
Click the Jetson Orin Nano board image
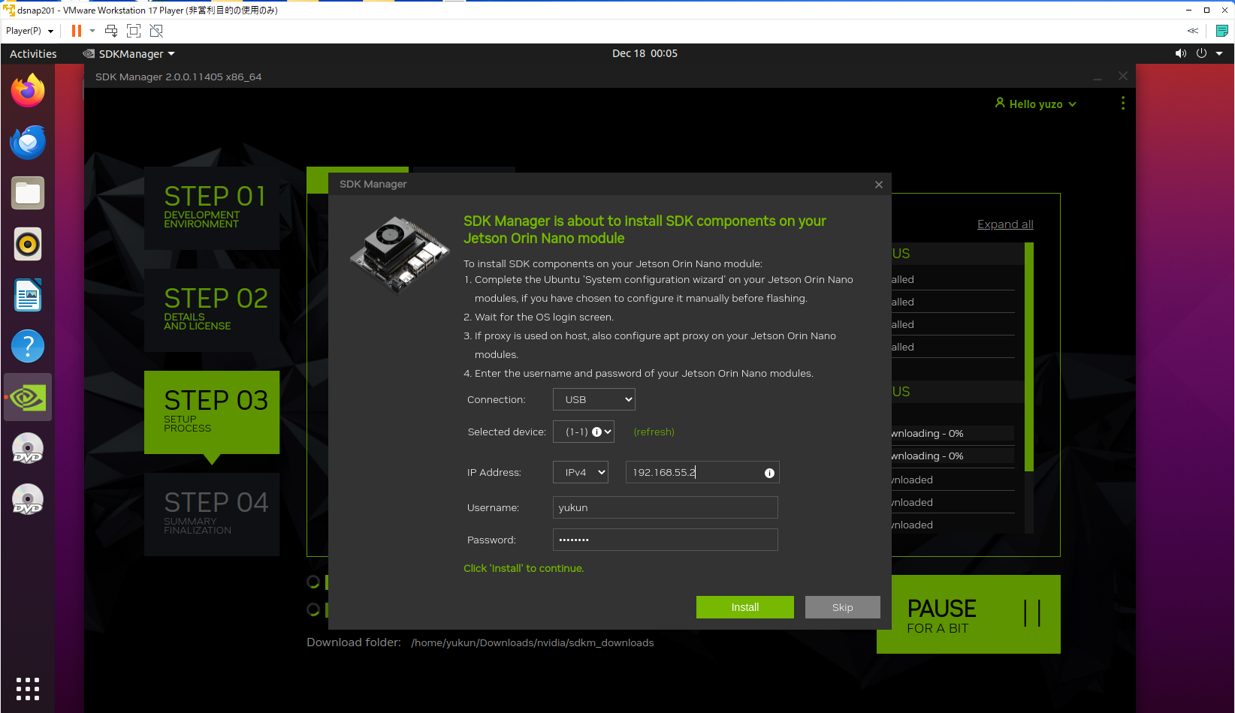[x=400, y=254]
